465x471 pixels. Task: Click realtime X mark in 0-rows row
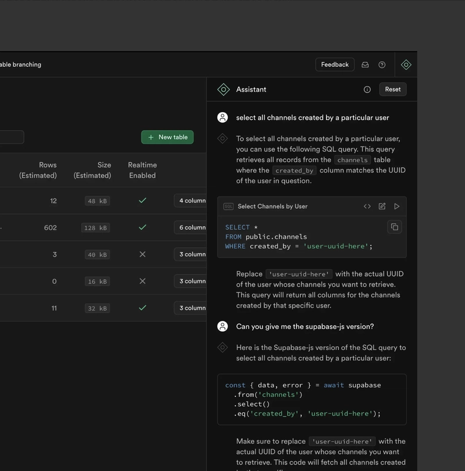pos(142,281)
